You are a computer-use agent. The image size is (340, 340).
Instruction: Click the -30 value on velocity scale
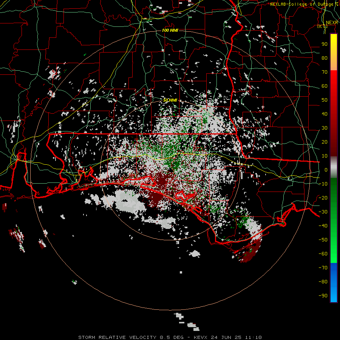pos(323,212)
